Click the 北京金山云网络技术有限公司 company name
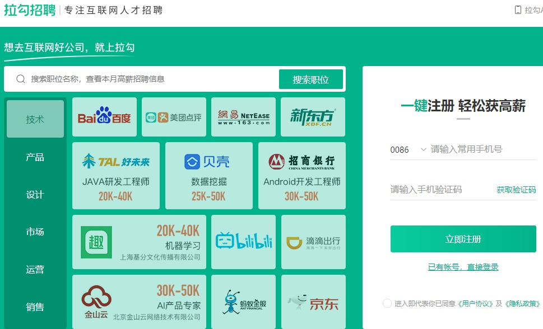Viewport: 543px width, 329px height. pos(156,317)
